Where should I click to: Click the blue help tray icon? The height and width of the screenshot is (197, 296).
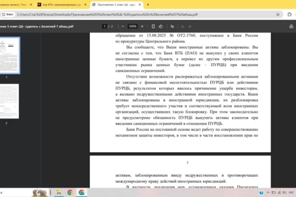click(261, 193)
